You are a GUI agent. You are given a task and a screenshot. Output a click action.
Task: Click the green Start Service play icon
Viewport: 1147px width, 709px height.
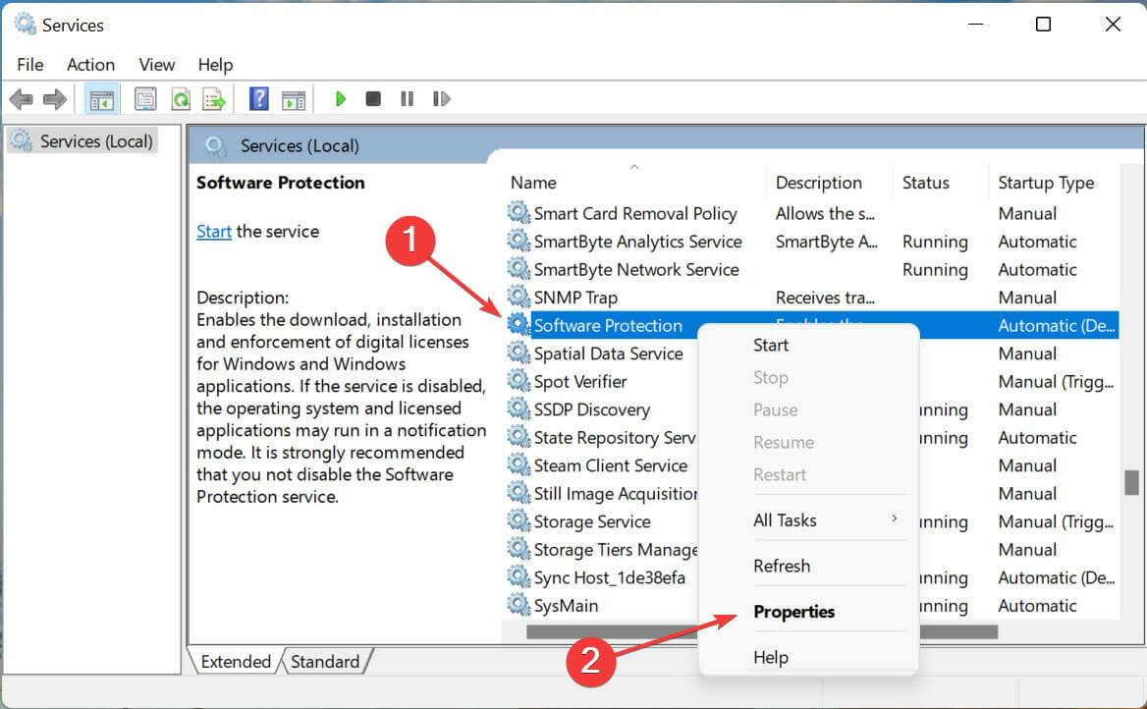(340, 99)
